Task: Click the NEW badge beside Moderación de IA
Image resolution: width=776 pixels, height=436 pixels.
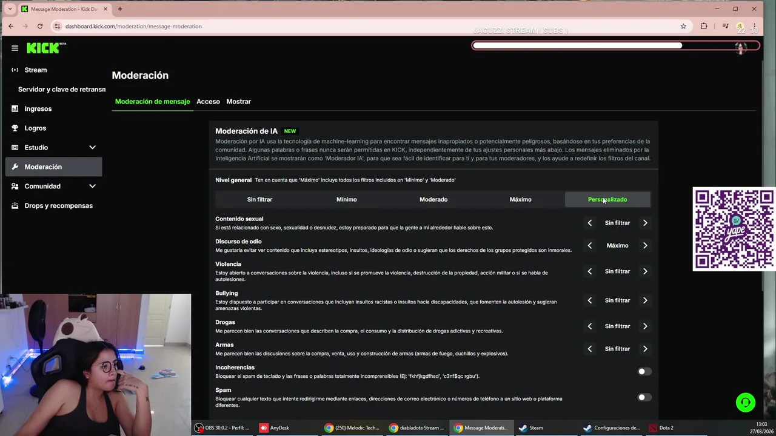Action: (x=290, y=131)
